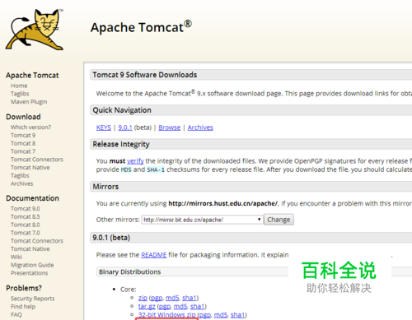412x320 pixels.
Task: Open sha1 checksum for Core zip
Action: (190, 298)
